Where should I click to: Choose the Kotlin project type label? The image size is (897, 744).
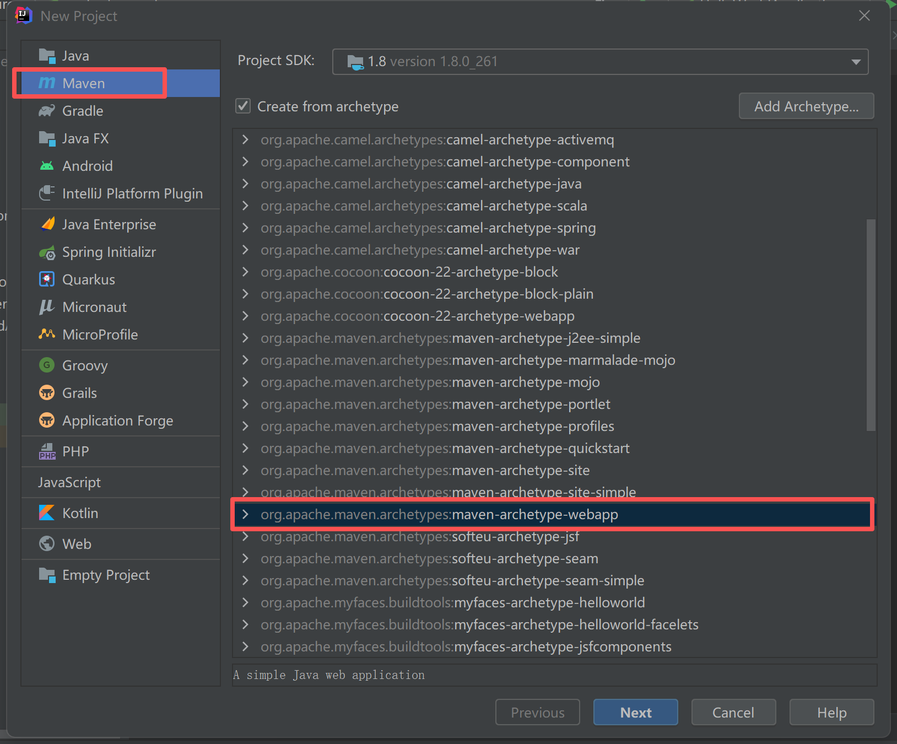80,513
